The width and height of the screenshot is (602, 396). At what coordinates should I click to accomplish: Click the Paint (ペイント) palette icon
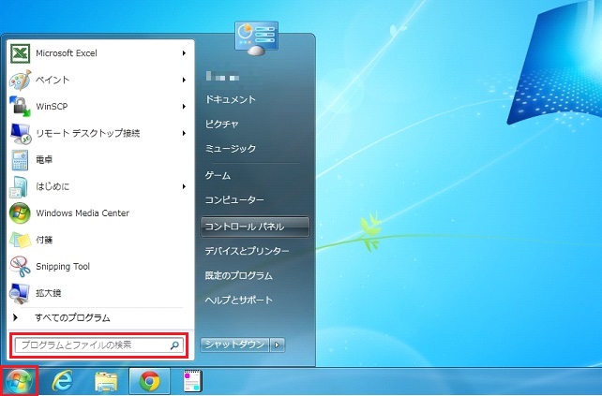[20, 81]
